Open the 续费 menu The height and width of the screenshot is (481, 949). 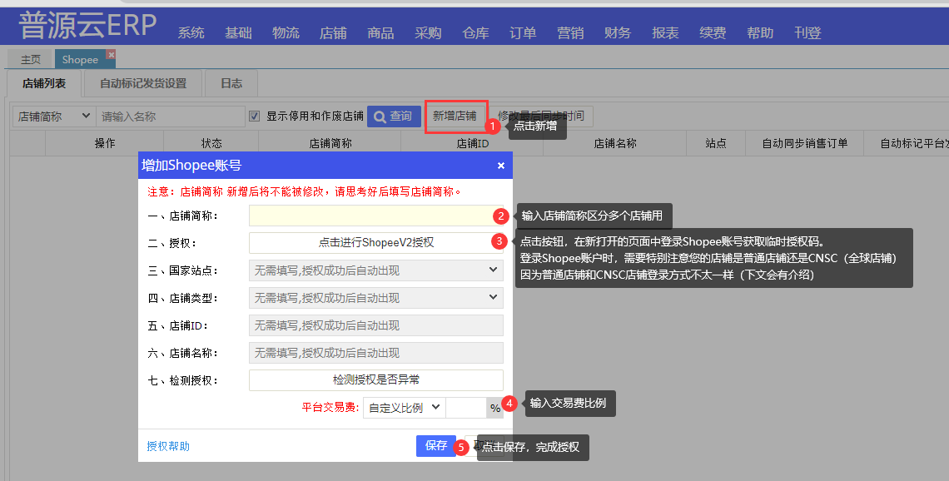point(713,32)
